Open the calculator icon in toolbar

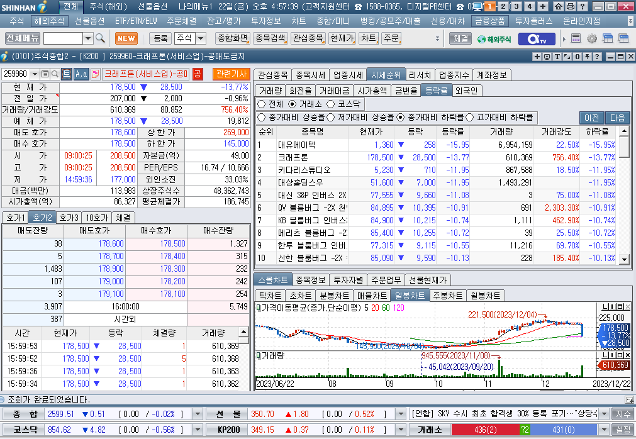(x=576, y=38)
